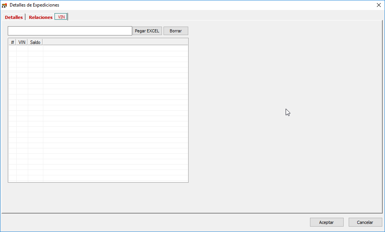Confirm with the Aceptar button
The height and width of the screenshot is (232, 385).
(326, 222)
